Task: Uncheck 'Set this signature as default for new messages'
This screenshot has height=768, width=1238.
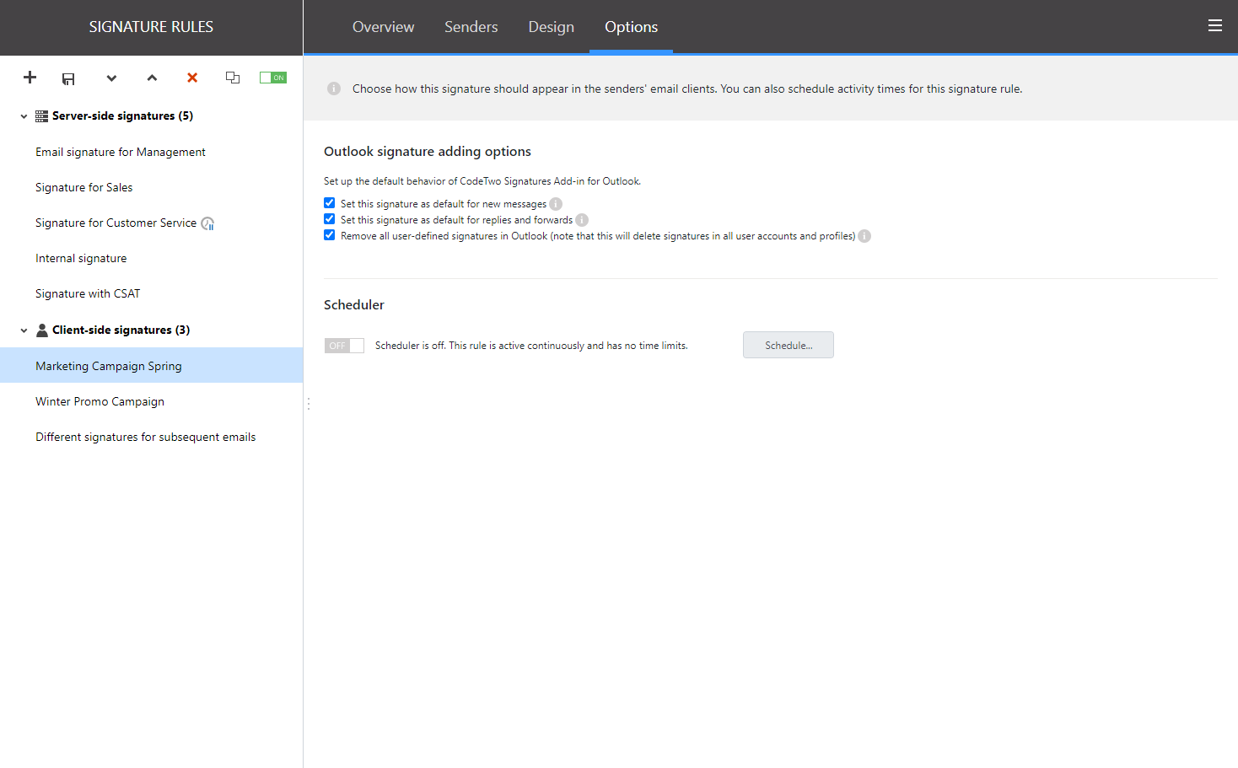Action: (329, 202)
